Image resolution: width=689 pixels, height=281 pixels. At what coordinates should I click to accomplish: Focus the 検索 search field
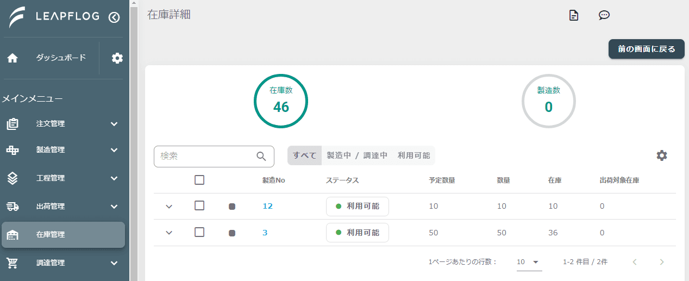(x=214, y=157)
